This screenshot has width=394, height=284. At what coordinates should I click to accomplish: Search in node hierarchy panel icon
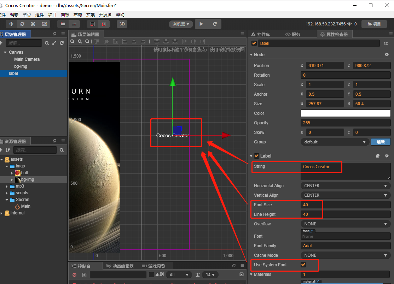click(47, 43)
